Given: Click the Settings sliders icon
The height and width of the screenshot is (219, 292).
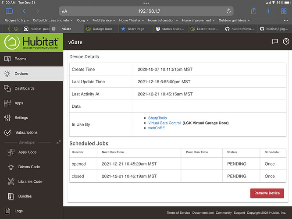Looking at the screenshot, I should tap(7, 117).
